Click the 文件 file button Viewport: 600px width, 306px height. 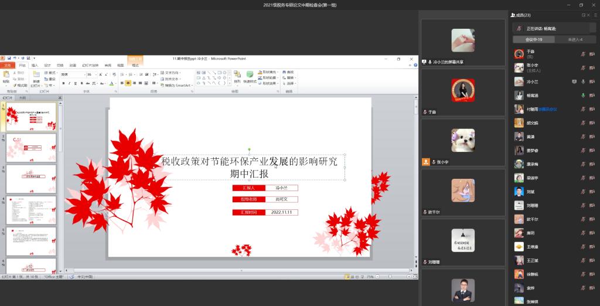click(x=8, y=65)
